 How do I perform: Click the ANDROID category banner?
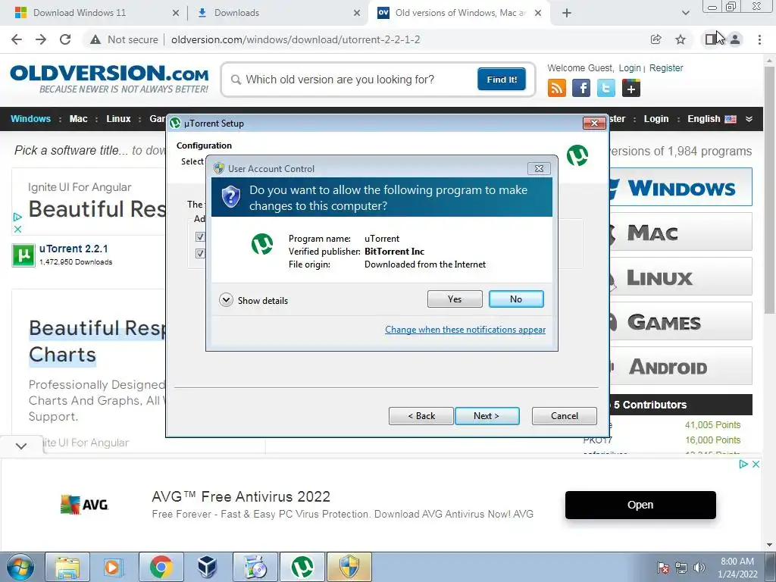click(x=681, y=366)
